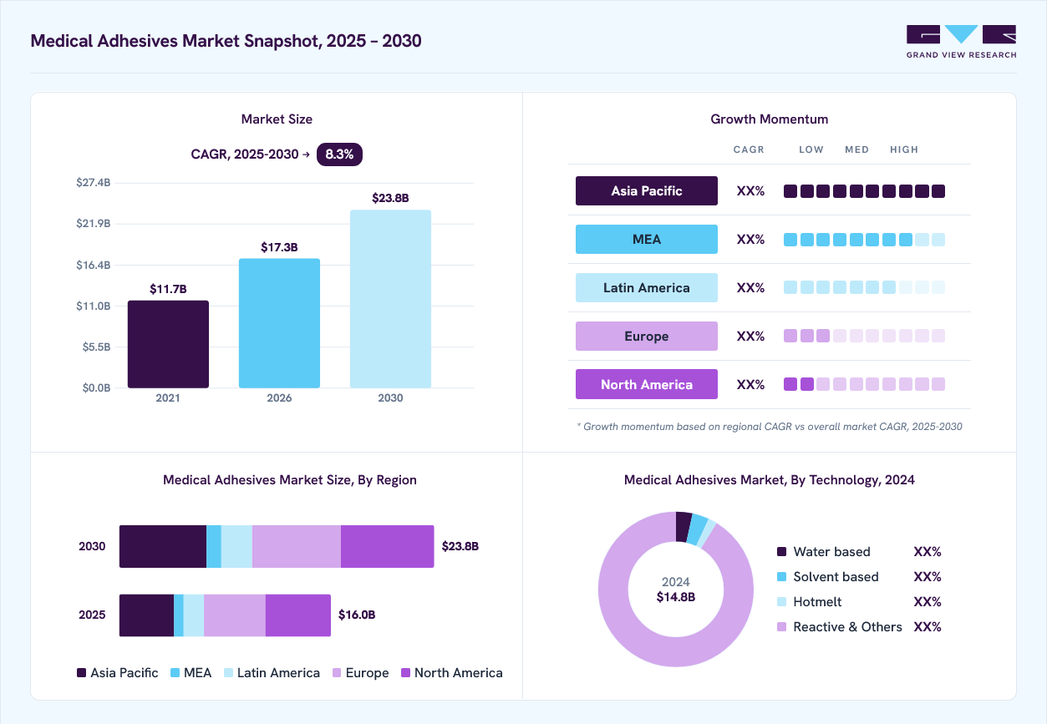Select the MEA region label
The image size is (1047, 724).
pos(647,240)
